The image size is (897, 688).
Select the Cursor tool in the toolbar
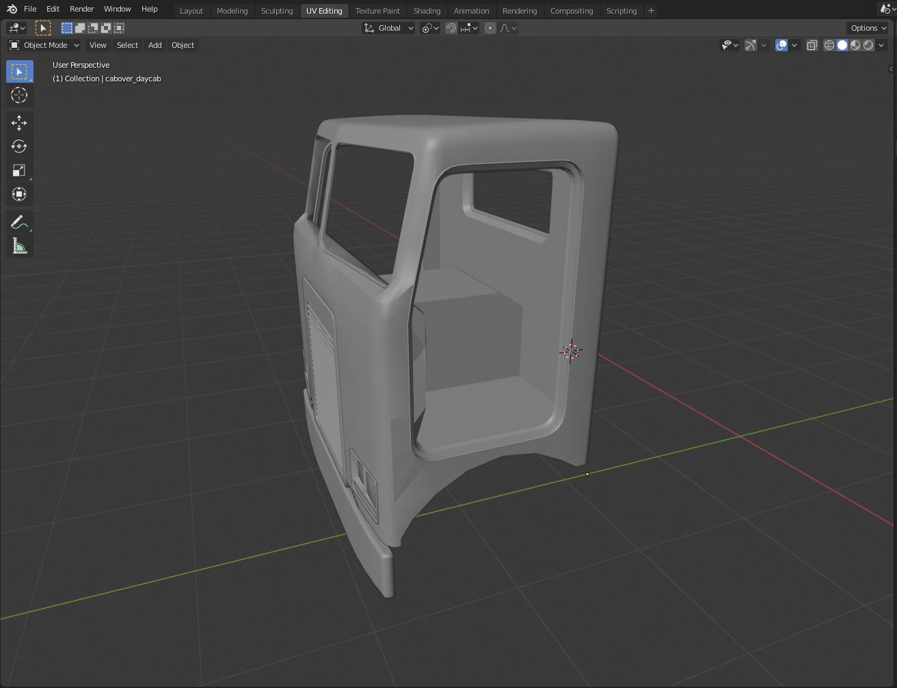pos(19,96)
